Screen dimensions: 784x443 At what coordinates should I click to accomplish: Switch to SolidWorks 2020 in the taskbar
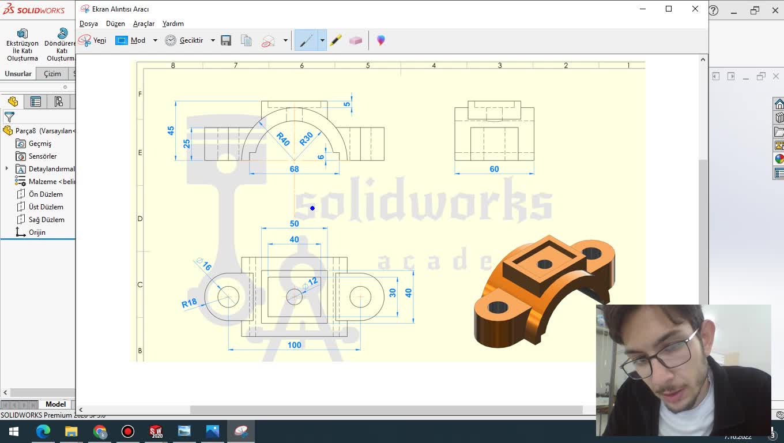tap(156, 431)
